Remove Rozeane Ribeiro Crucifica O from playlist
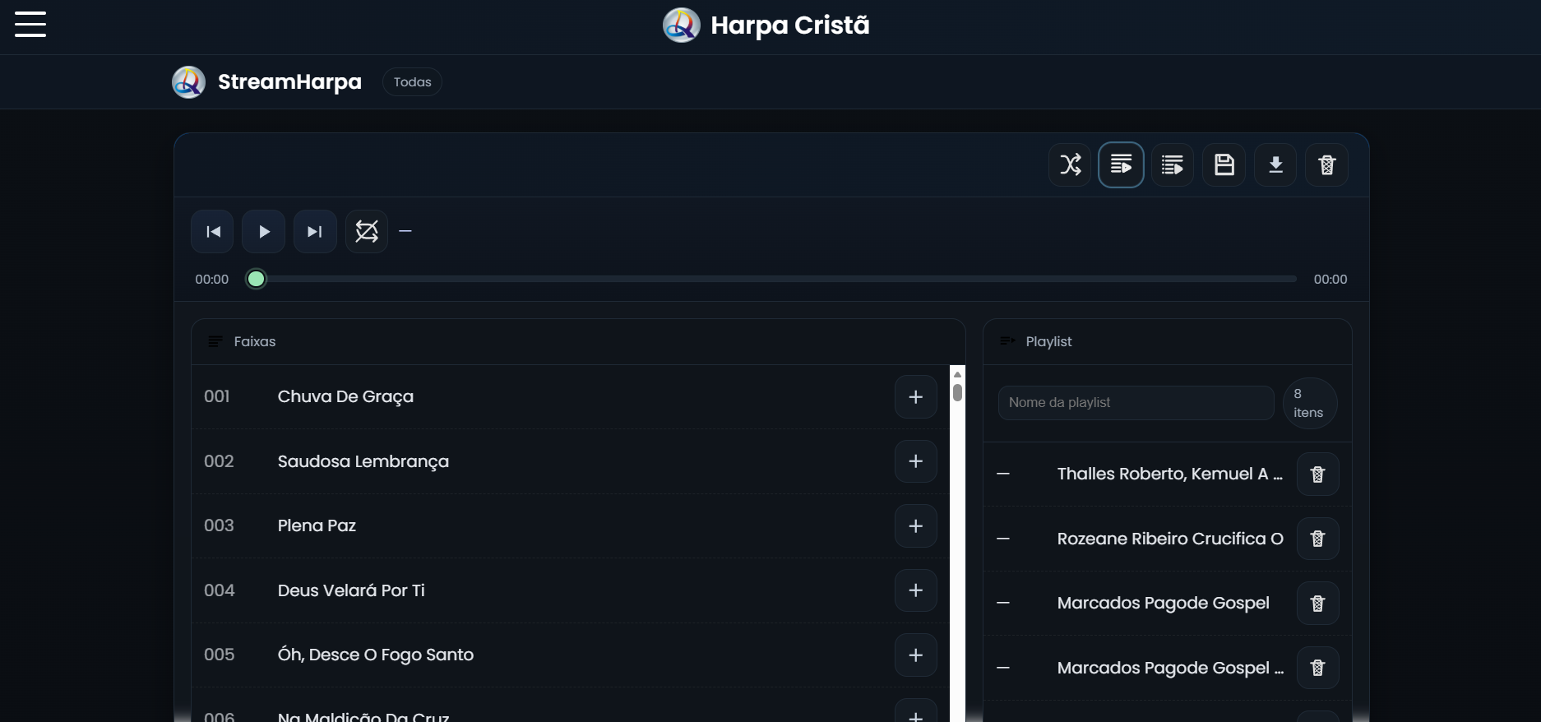 click(1317, 539)
